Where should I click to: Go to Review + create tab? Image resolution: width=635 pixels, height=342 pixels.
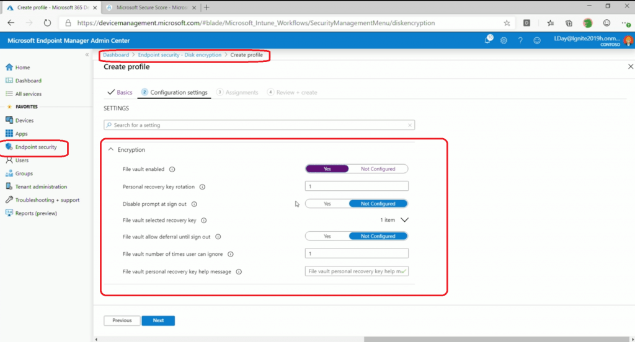click(x=292, y=92)
